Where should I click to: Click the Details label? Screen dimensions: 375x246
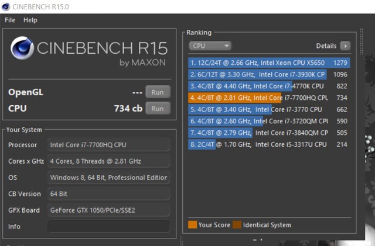(x=326, y=46)
